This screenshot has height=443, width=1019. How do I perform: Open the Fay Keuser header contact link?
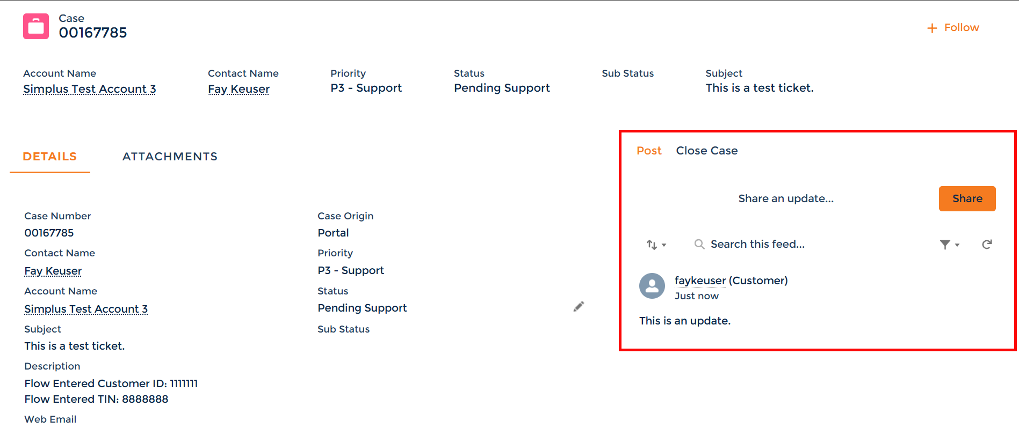[239, 89]
